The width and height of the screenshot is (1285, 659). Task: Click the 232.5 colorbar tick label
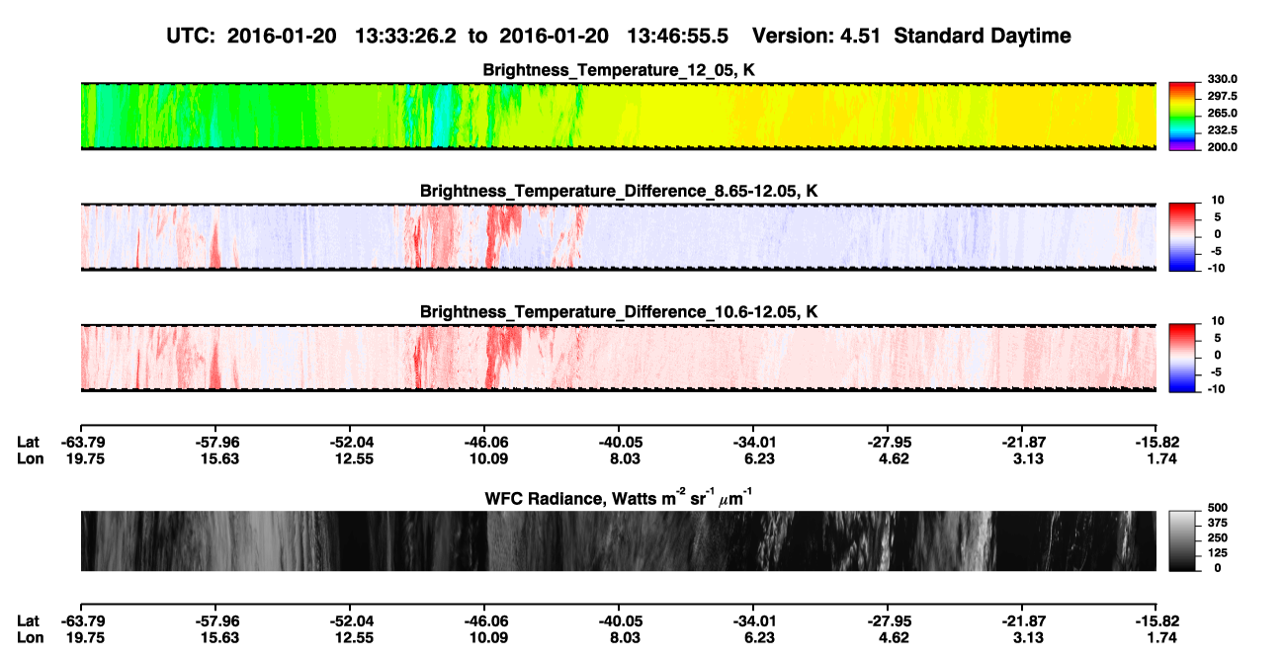click(x=1224, y=130)
